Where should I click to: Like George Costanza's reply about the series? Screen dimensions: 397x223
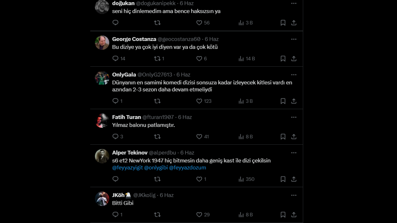(x=199, y=58)
